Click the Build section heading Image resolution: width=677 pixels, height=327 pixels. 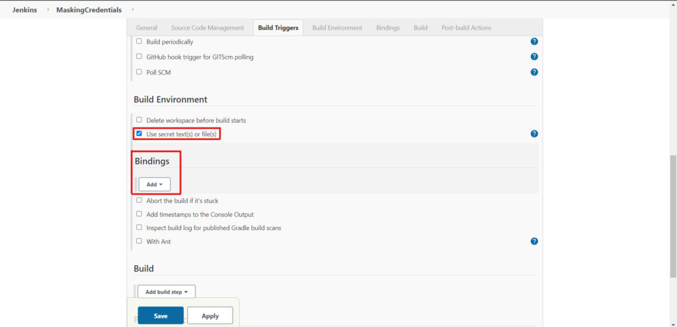[143, 269]
